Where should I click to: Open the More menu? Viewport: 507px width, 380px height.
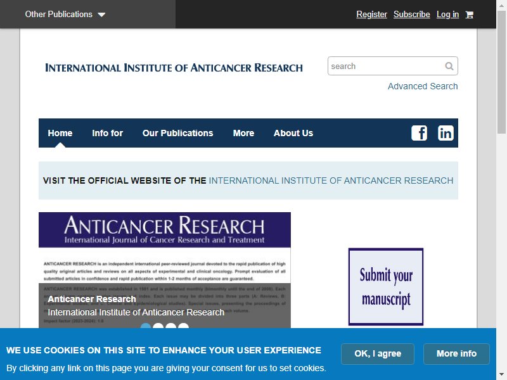coord(243,133)
